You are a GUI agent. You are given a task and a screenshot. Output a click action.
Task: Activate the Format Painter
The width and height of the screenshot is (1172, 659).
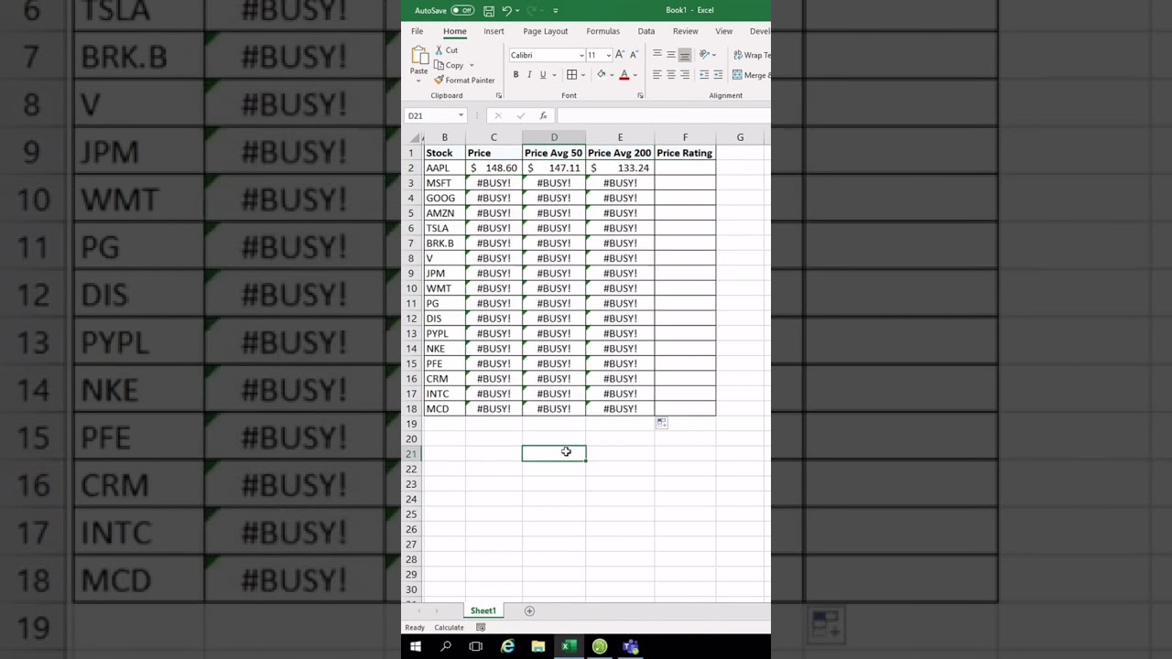[464, 80]
